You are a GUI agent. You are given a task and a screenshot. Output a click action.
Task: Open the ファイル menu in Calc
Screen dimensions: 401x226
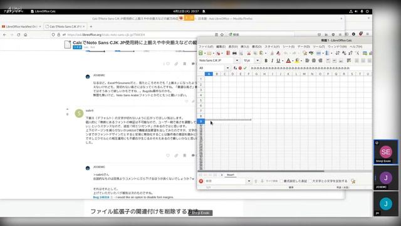click(206, 46)
